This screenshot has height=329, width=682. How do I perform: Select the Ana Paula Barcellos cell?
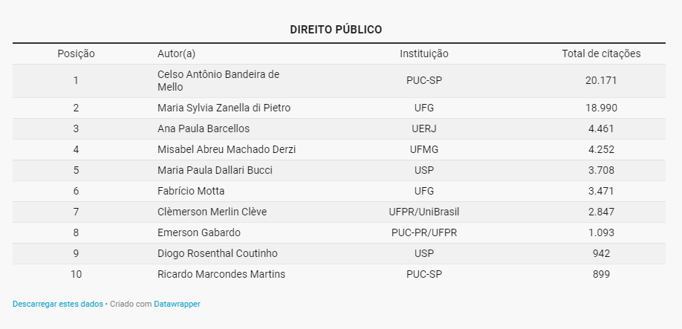tap(204, 128)
